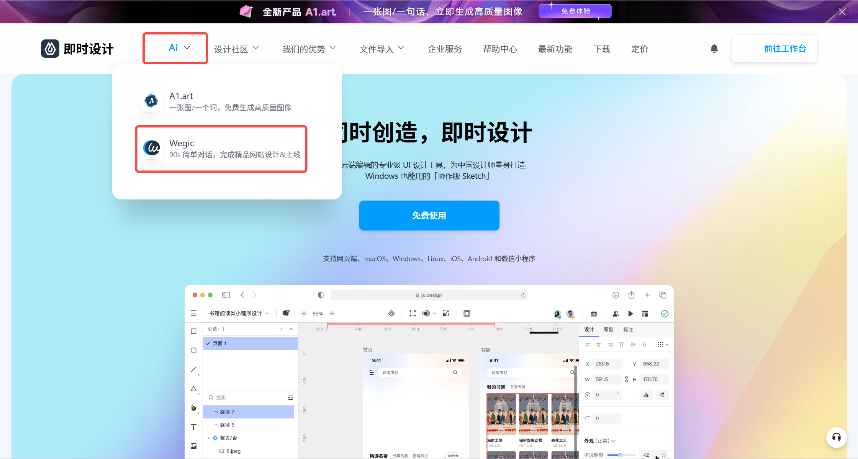
Task: Select the line tool
Action: pos(194,369)
